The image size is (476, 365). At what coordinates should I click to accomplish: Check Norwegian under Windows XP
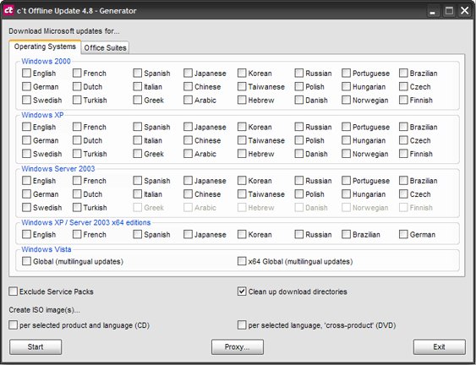[346, 154]
